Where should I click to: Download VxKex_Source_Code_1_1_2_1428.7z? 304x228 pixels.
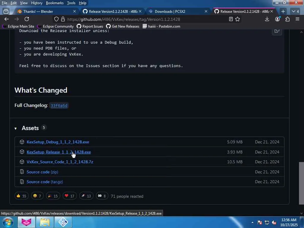click(x=60, y=162)
